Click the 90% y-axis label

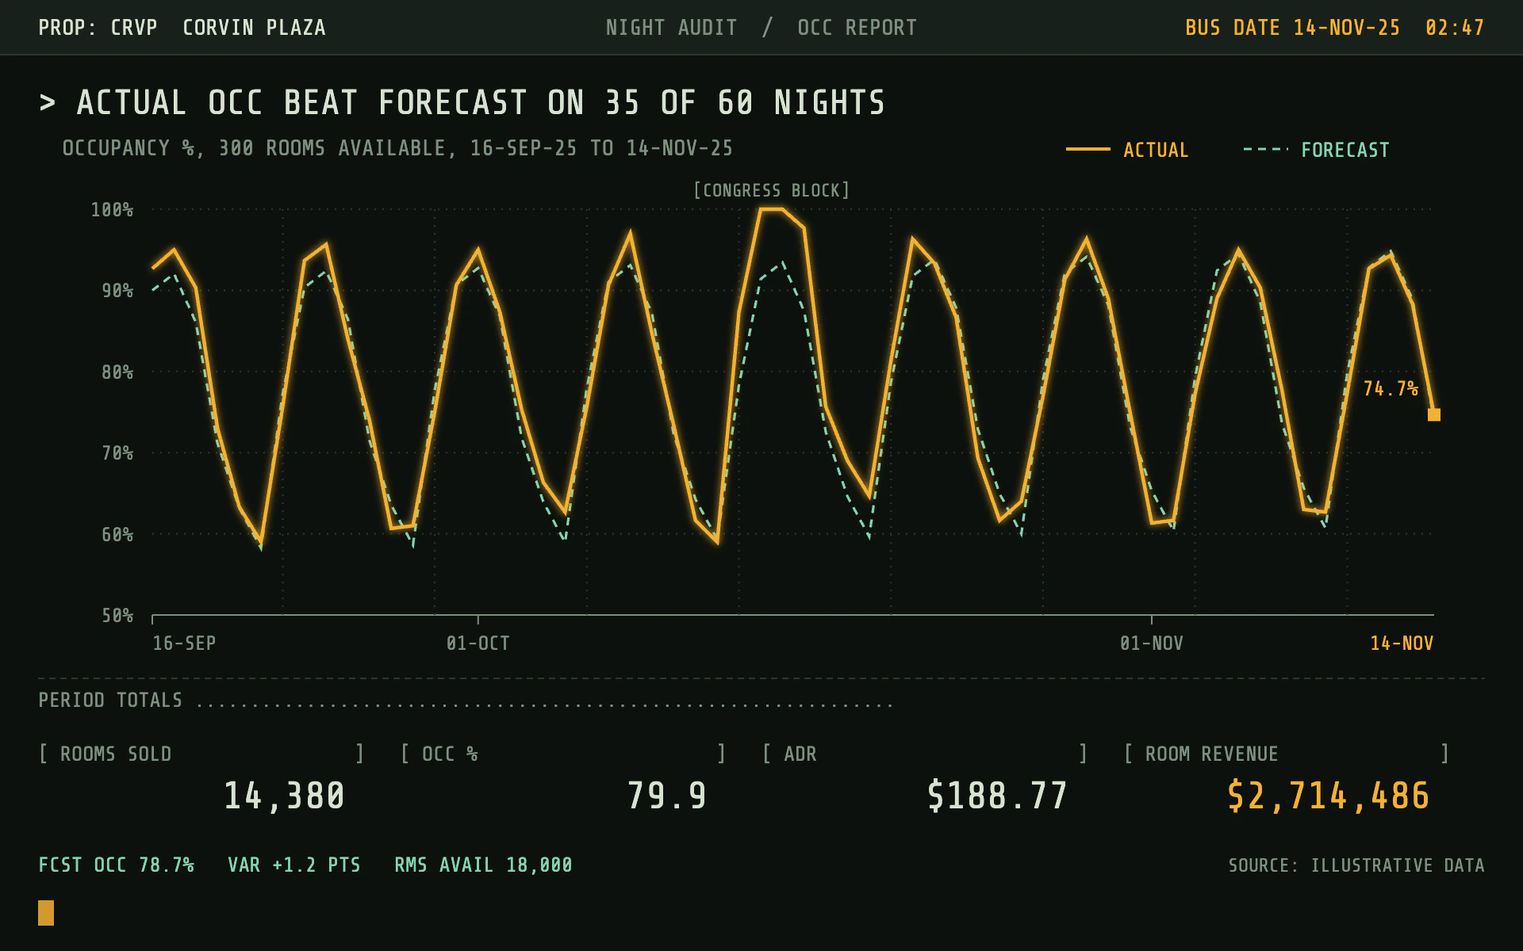117,291
